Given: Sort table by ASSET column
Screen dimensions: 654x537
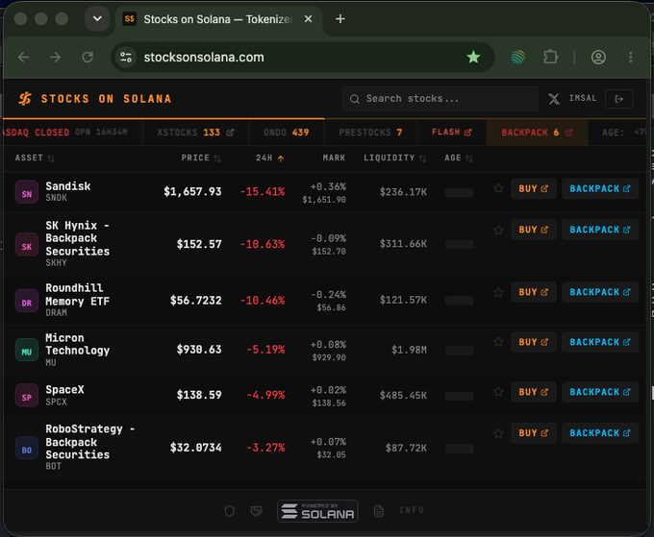Looking at the screenshot, I should tap(35, 158).
